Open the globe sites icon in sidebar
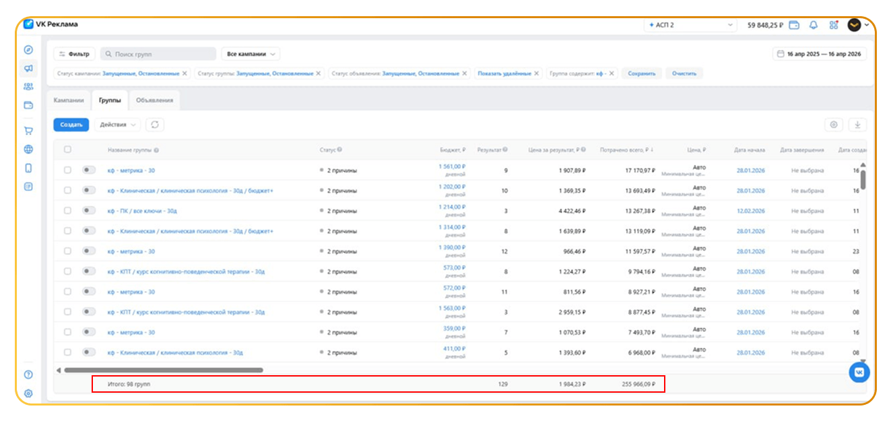Viewport: 891px width, 421px height. pyautogui.click(x=28, y=150)
